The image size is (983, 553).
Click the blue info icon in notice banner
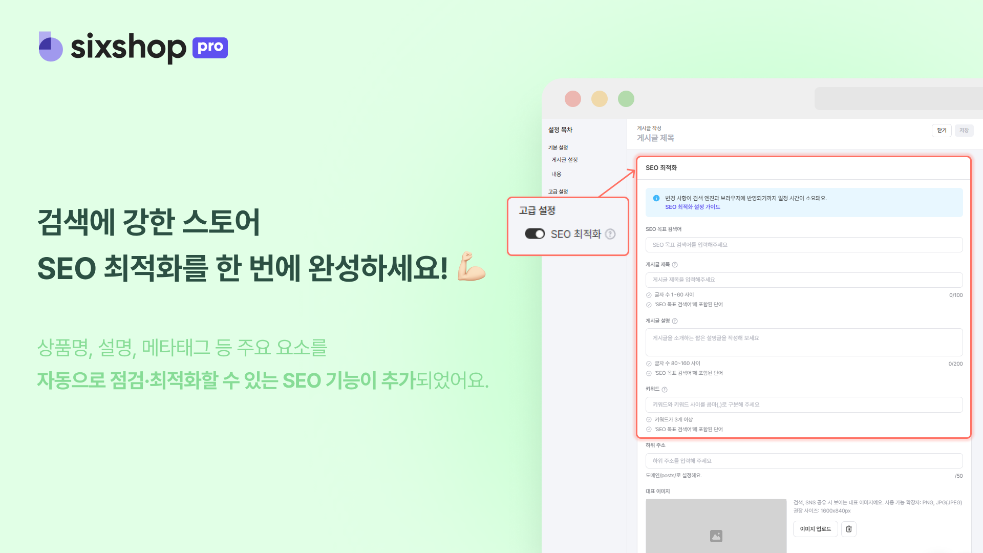[656, 198]
